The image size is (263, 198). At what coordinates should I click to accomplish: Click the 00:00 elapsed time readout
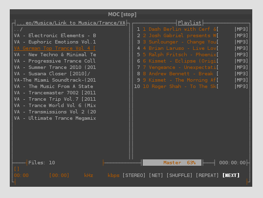[x=21, y=176]
